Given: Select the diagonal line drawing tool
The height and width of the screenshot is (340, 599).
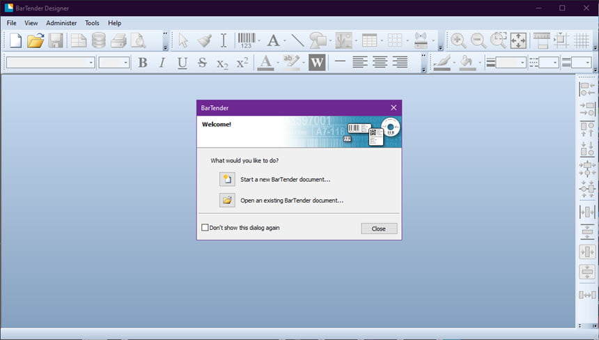Looking at the screenshot, I should click(297, 40).
